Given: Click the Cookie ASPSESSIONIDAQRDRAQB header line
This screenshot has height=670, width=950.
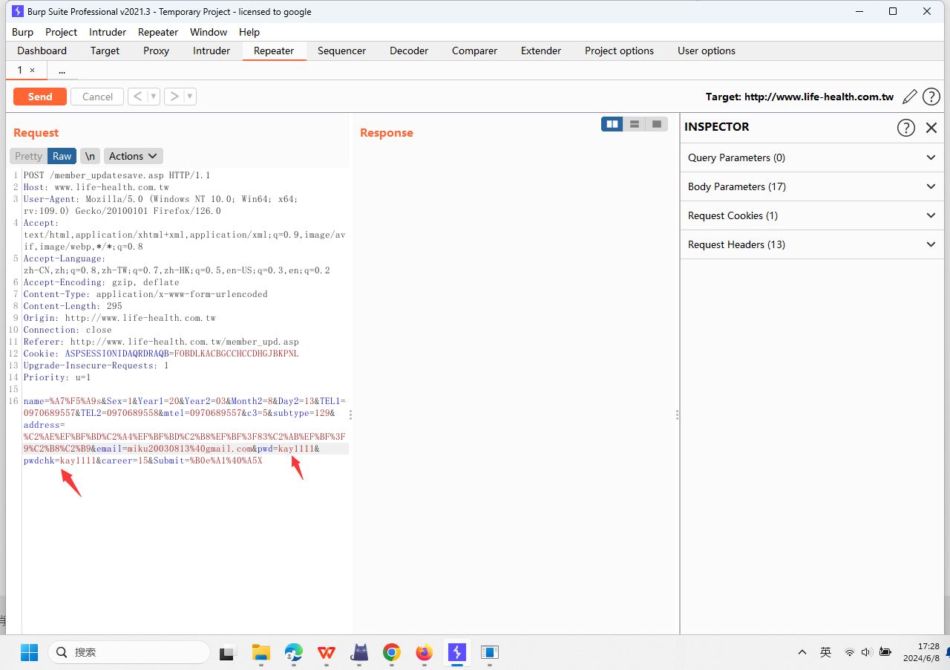Looking at the screenshot, I should pyautogui.click(x=161, y=354).
